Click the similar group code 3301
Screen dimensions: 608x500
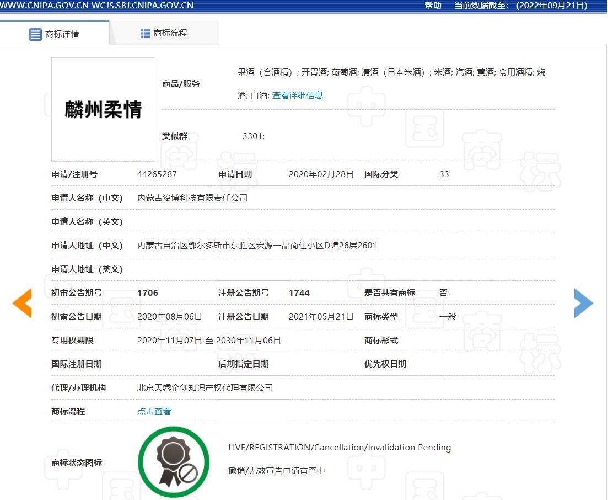(x=254, y=136)
